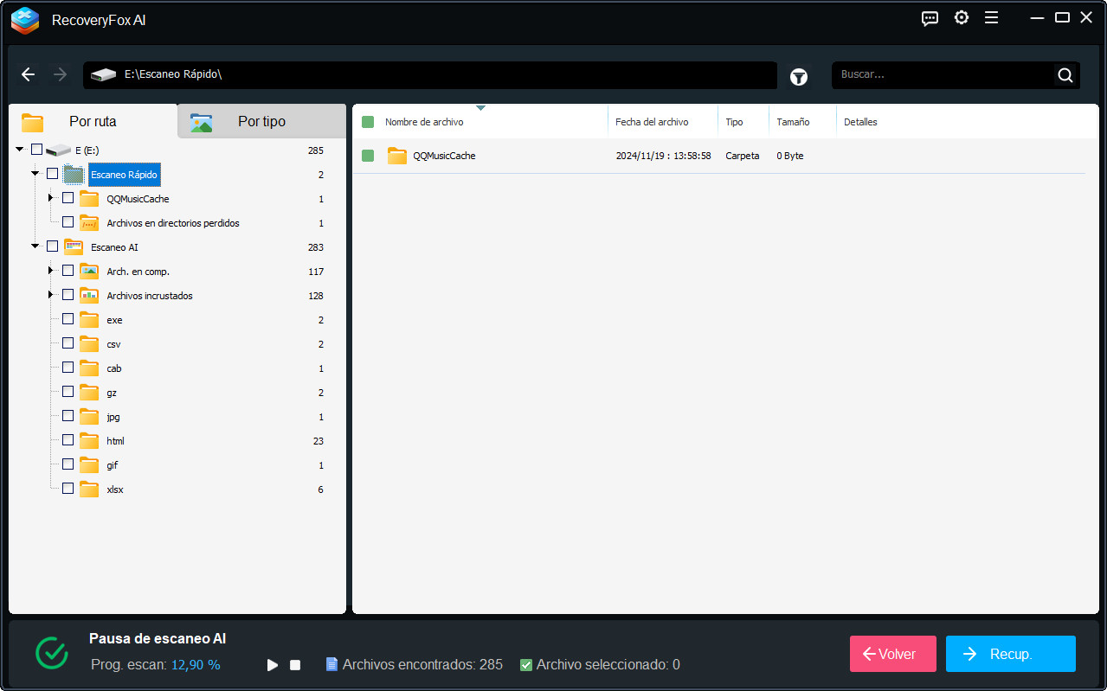The height and width of the screenshot is (691, 1107).
Task: Click the Volver button
Action: point(892,654)
